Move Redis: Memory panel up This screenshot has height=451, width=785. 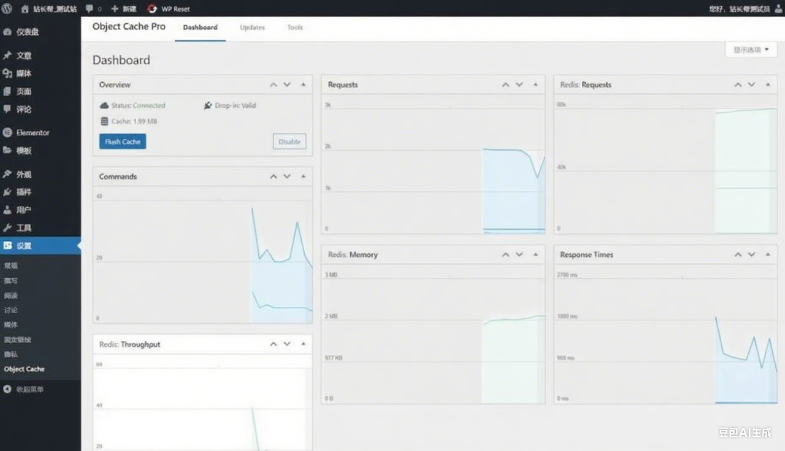pyautogui.click(x=505, y=254)
